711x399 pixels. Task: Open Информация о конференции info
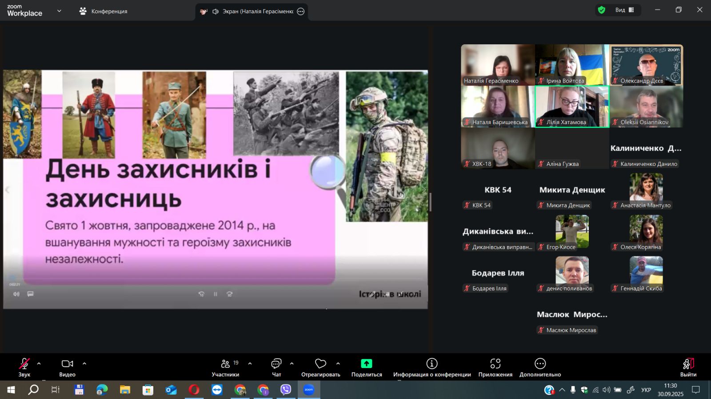(431, 368)
